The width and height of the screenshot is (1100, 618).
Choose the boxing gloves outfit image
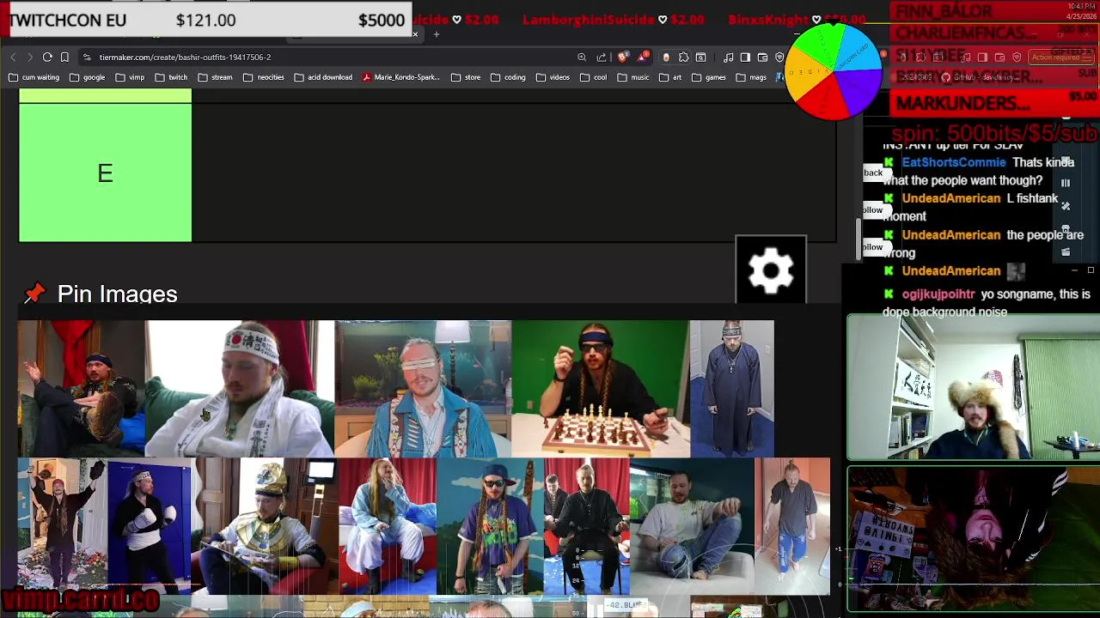pos(150,526)
